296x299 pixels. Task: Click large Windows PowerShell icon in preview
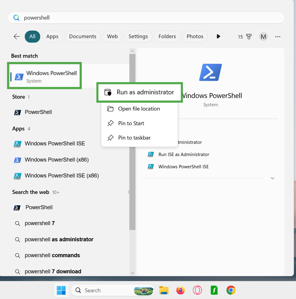211,72
